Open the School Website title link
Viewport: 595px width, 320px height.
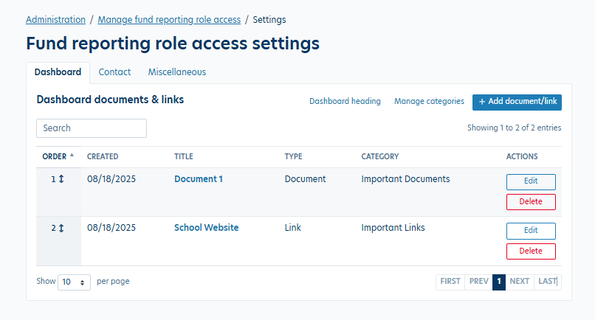coord(206,228)
